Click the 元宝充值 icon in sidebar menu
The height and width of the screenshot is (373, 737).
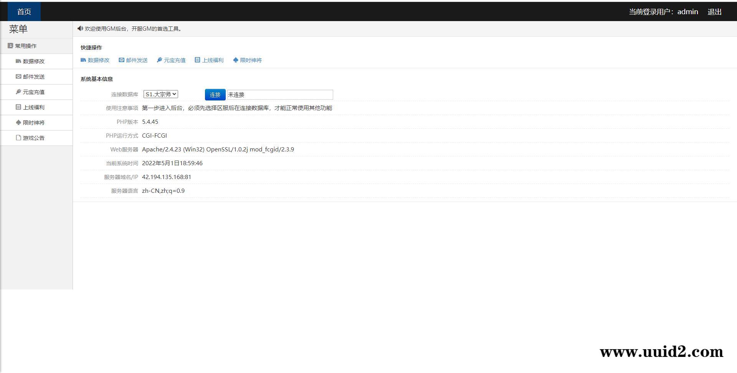(18, 92)
